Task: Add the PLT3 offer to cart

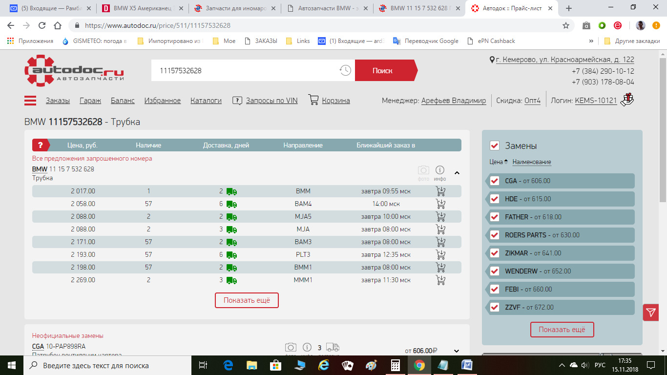Action: coord(440,254)
